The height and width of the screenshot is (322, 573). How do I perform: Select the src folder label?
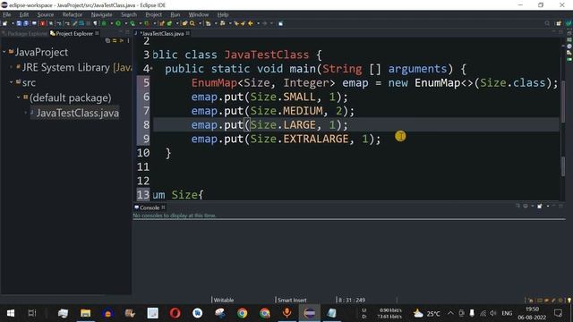[x=29, y=82]
